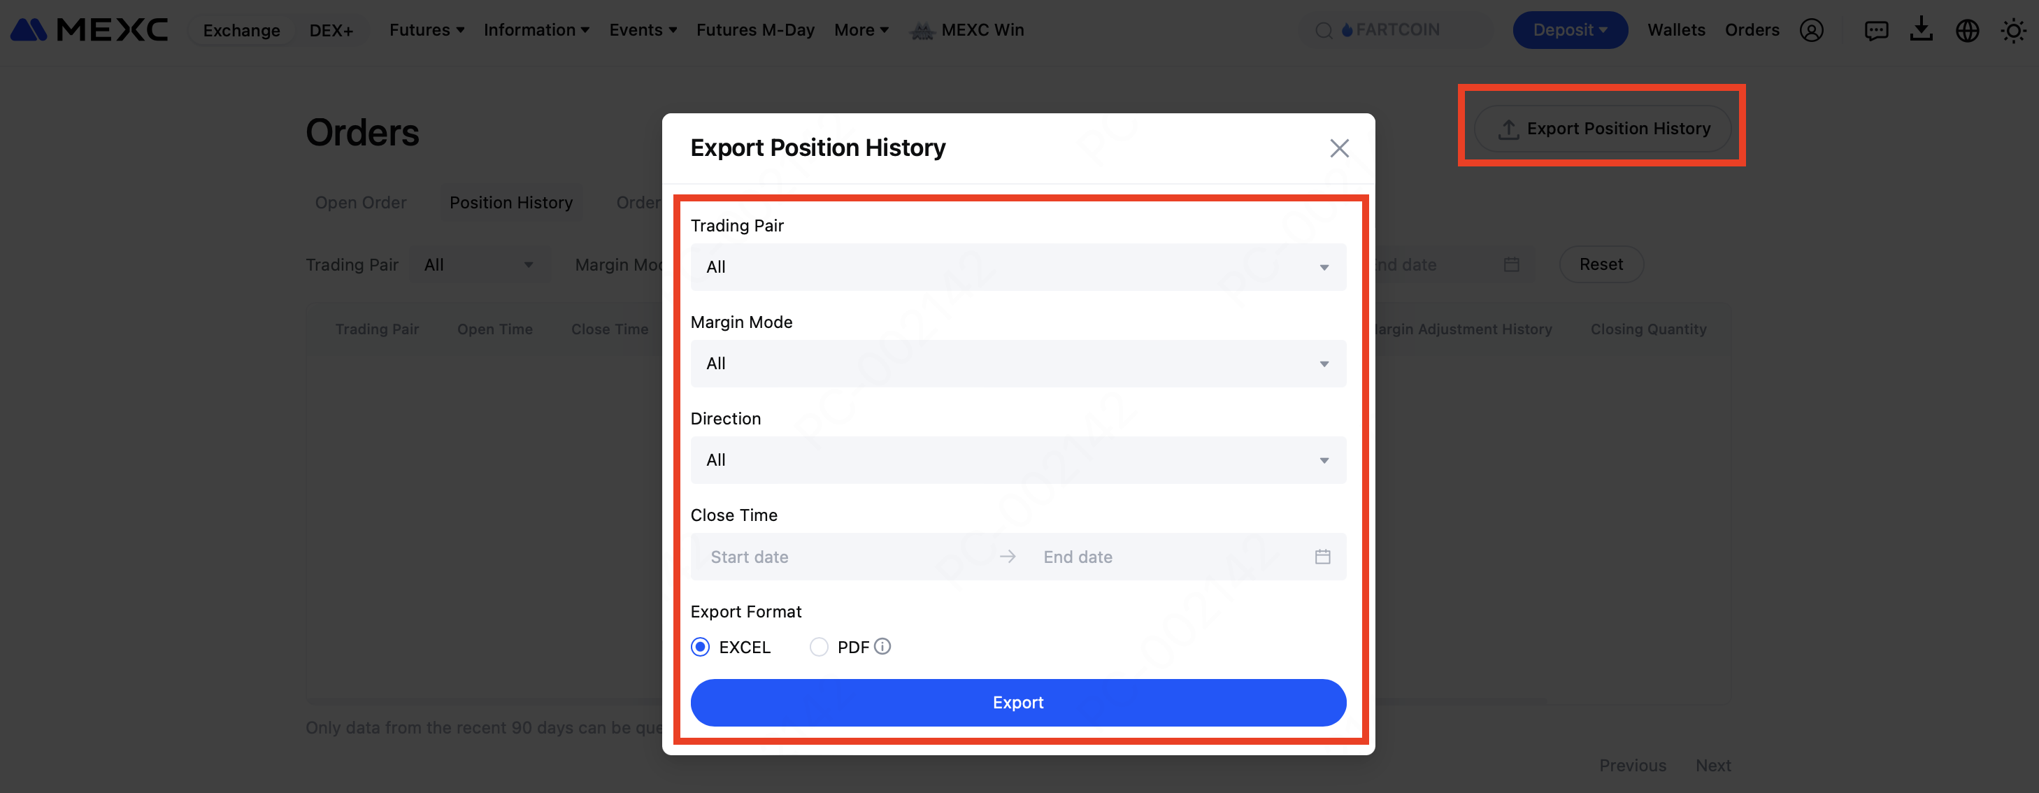This screenshot has width=2039, height=793.
Task: Open the Futures menu
Action: click(426, 30)
